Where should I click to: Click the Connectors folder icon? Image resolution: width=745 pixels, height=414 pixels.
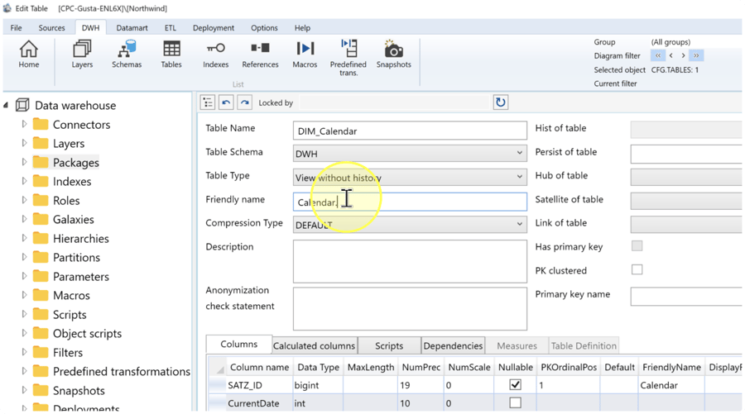pos(41,124)
